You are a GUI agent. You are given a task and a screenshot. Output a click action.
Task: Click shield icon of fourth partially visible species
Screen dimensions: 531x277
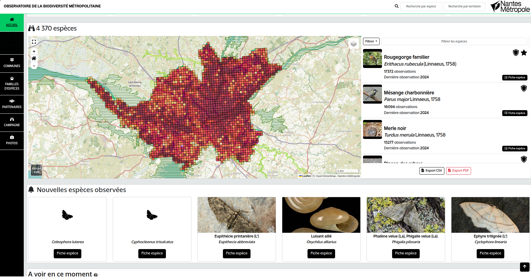[524, 159]
